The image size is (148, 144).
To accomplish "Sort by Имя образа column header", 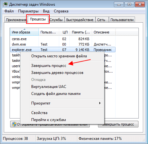I will [x=25, y=32].
